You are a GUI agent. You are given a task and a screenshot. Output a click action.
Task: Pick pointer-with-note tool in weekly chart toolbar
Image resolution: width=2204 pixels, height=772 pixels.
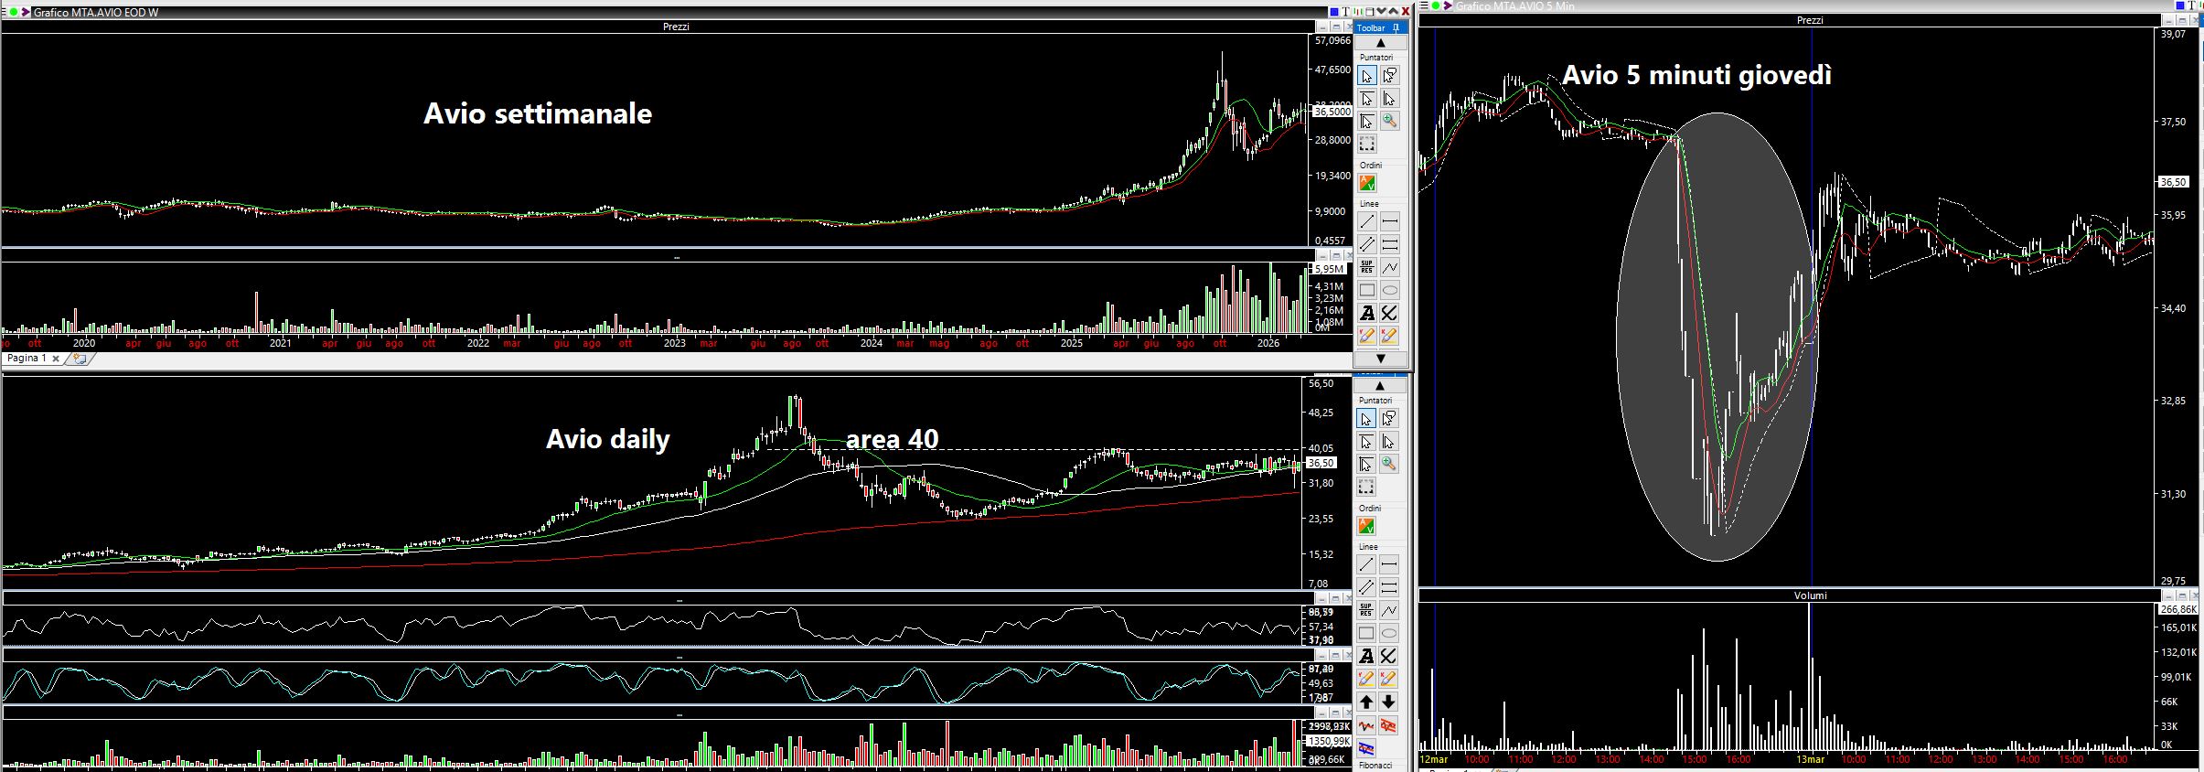coord(1389,76)
